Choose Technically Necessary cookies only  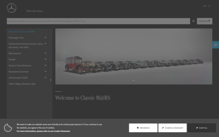click(173, 128)
